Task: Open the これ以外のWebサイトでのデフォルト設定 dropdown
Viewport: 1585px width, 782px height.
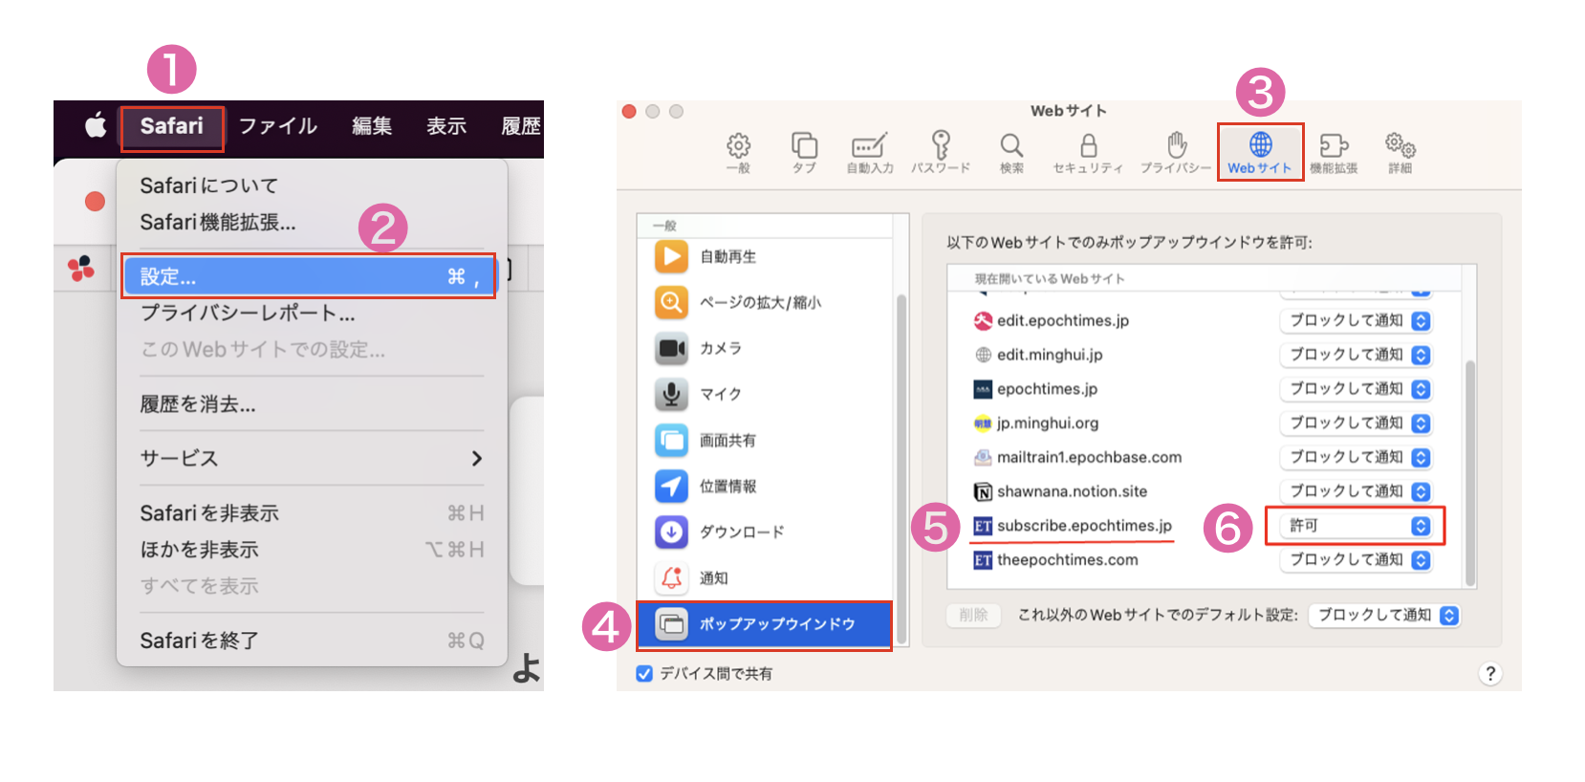Action: [1384, 615]
